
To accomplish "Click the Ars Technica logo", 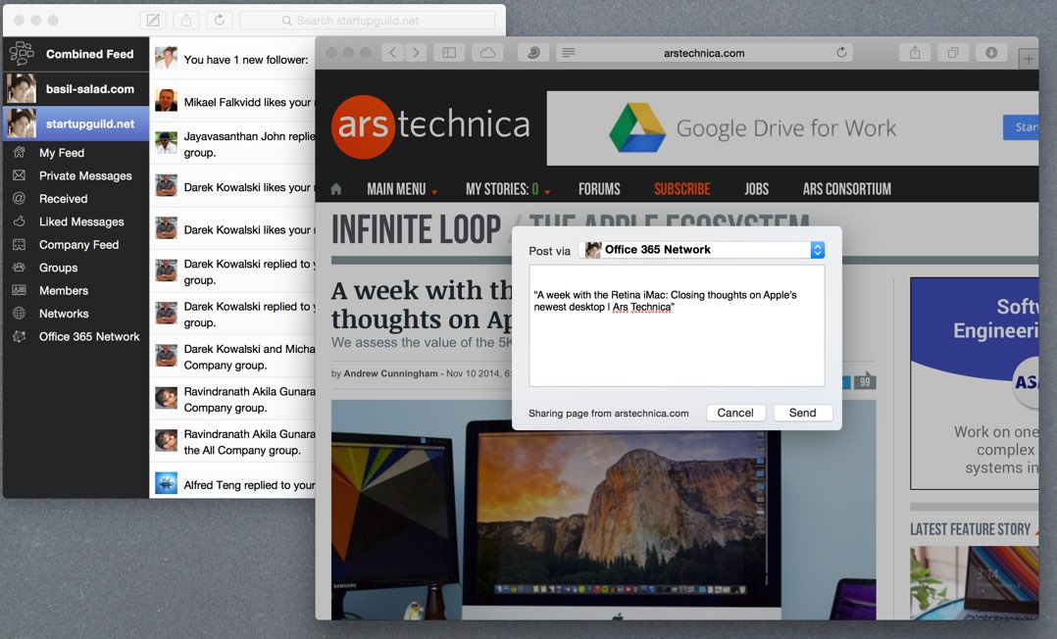I will [x=430, y=126].
